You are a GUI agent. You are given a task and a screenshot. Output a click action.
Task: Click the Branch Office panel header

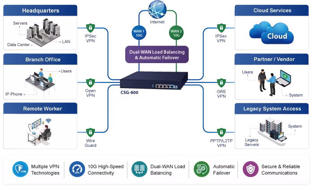click(40, 59)
